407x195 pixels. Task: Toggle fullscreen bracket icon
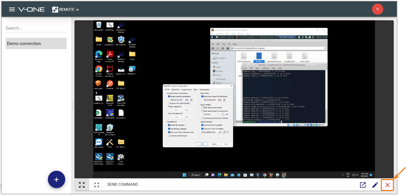coord(96,185)
